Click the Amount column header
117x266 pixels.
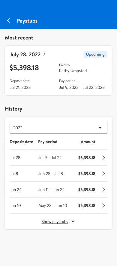pos(88,142)
